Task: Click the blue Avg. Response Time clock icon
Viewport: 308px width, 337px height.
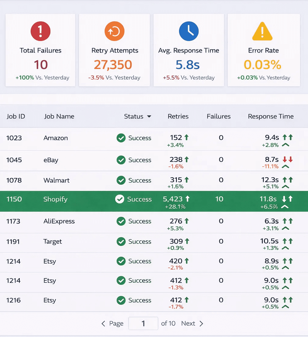Action: (189, 31)
